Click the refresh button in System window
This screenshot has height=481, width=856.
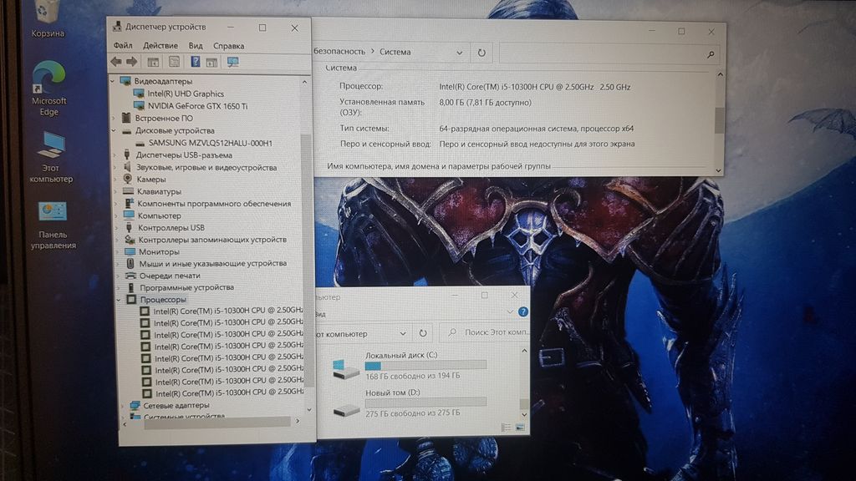click(481, 53)
